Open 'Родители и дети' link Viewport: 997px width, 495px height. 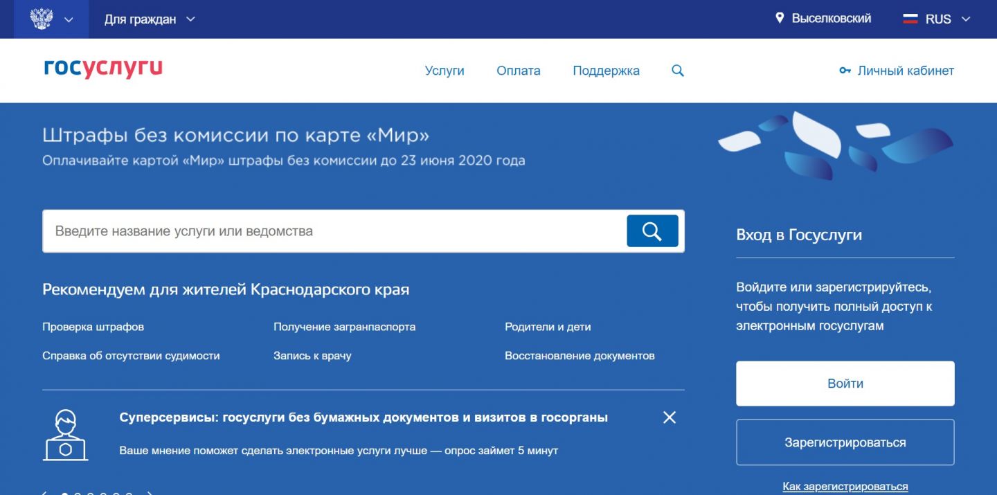[x=548, y=327]
